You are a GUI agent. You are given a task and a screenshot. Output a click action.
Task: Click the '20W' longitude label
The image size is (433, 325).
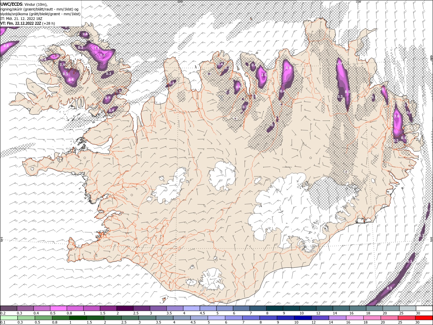point(180,2)
